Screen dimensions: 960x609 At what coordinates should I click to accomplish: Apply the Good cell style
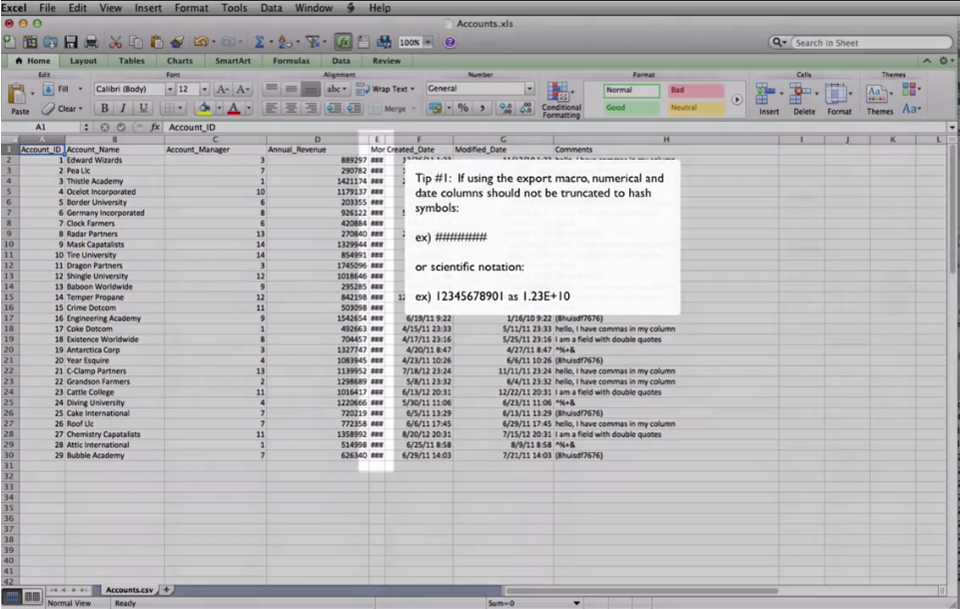click(631, 109)
